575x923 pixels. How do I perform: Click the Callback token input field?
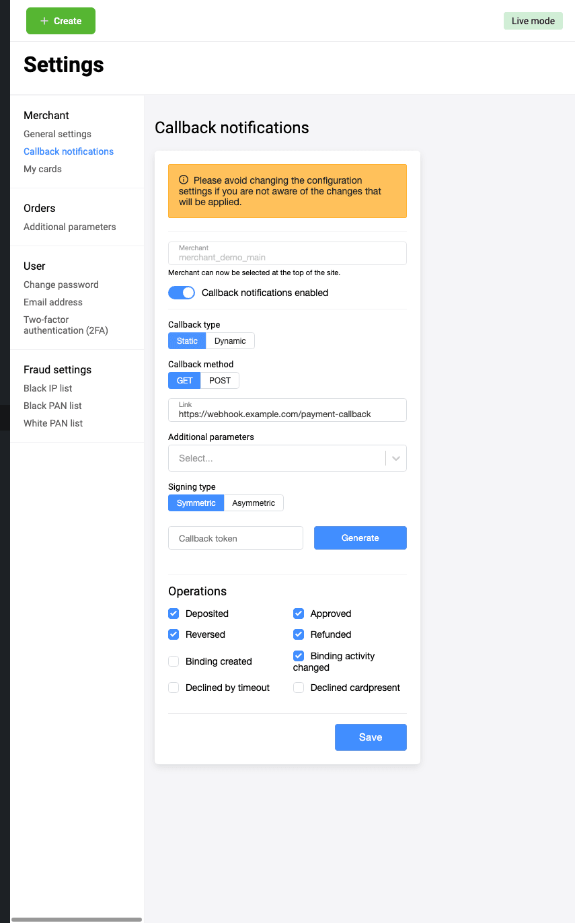click(x=235, y=538)
